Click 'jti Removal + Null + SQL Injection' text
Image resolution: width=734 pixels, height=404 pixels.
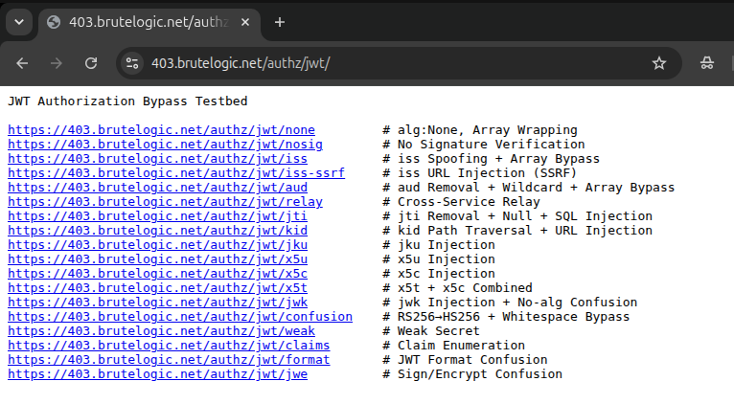(x=525, y=216)
